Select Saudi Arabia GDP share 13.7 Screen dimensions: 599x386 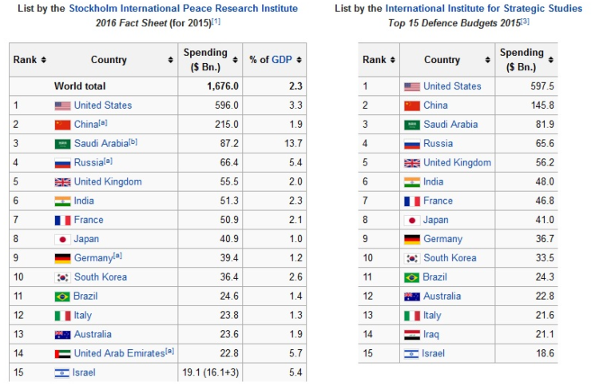click(293, 144)
